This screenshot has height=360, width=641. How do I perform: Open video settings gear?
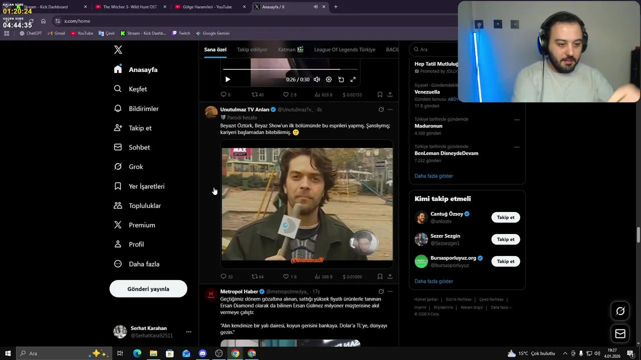click(329, 79)
